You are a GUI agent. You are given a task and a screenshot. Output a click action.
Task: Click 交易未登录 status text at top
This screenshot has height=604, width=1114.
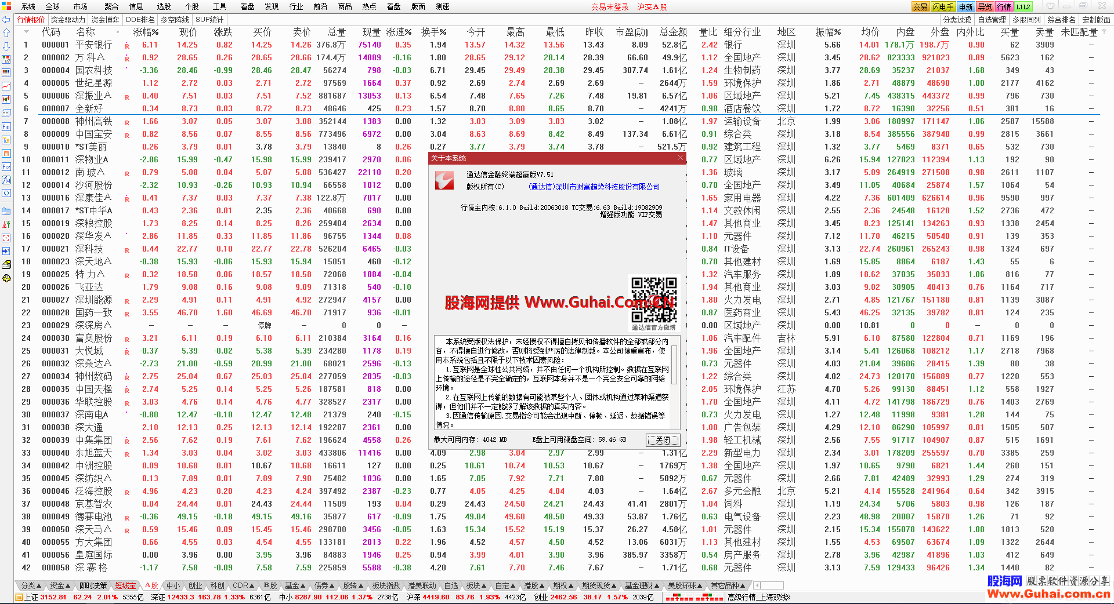(x=610, y=7)
